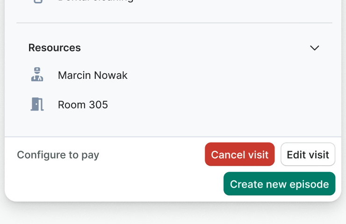This screenshot has height=224, width=346.
Task: Toggle the Resources list using the down arrow
Action: tap(315, 48)
